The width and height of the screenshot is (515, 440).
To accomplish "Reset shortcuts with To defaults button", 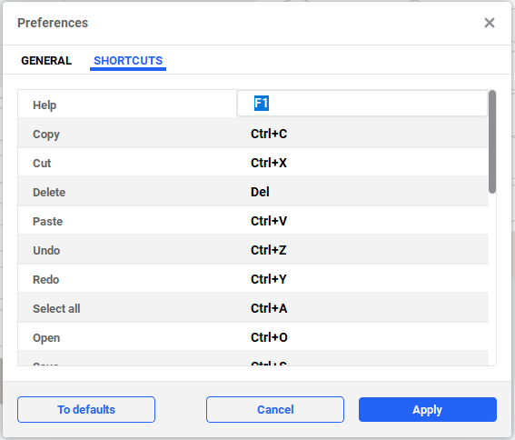I will click(86, 409).
